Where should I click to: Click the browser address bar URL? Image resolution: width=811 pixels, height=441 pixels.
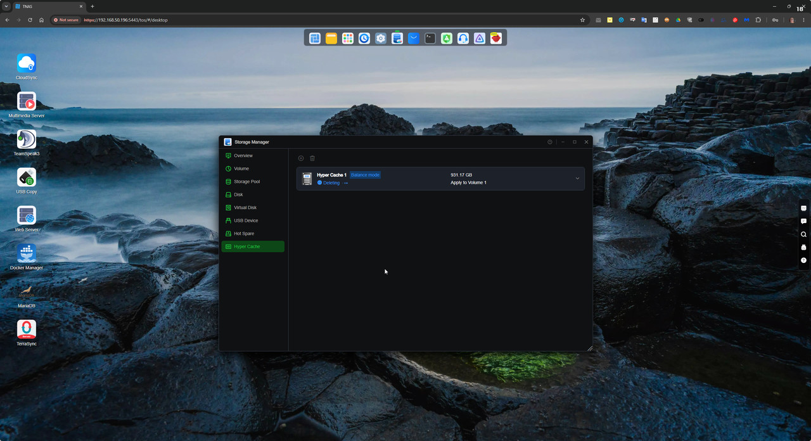[125, 20]
